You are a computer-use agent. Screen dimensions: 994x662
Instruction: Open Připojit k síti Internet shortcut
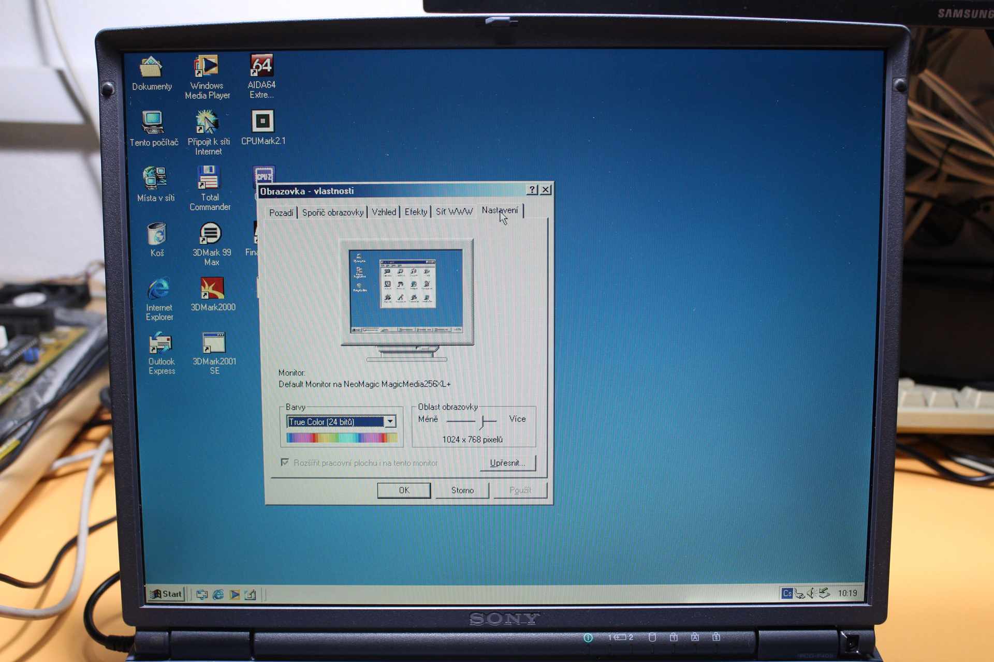click(x=208, y=132)
